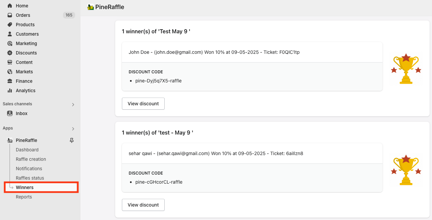
Task: Open the Discounts badge icon
Action: [10, 53]
